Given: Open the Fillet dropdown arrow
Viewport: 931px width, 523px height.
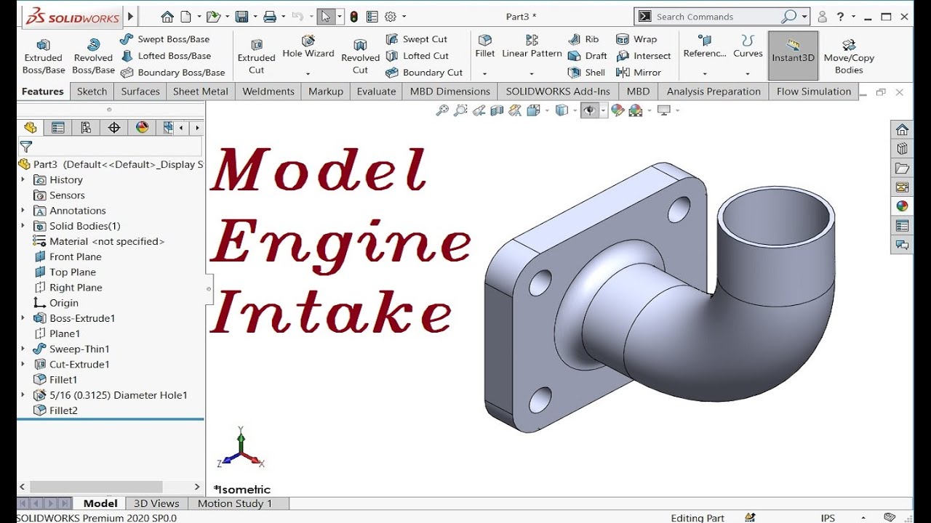Looking at the screenshot, I should click(x=484, y=73).
